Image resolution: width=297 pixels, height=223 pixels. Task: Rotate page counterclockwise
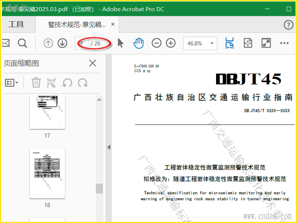click(67, 83)
